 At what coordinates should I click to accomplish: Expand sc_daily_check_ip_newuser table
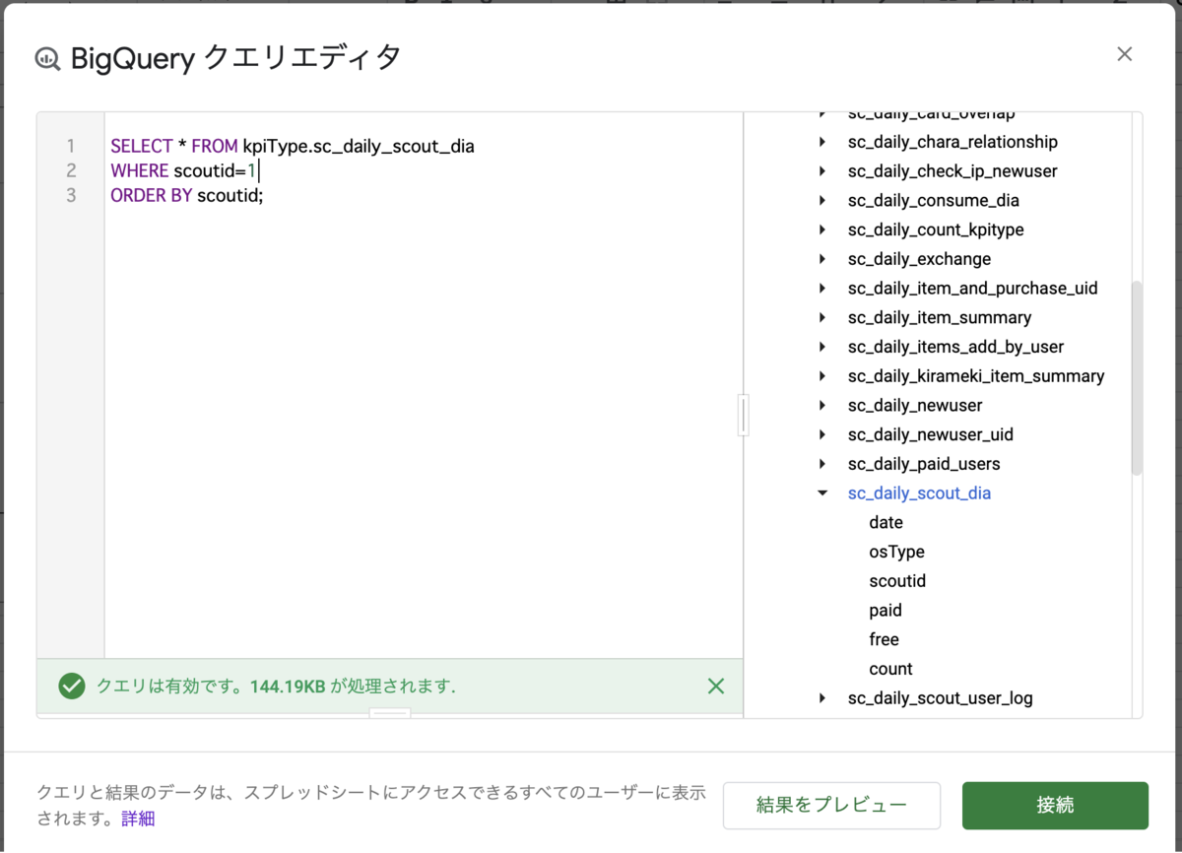click(x=822, y=171)
